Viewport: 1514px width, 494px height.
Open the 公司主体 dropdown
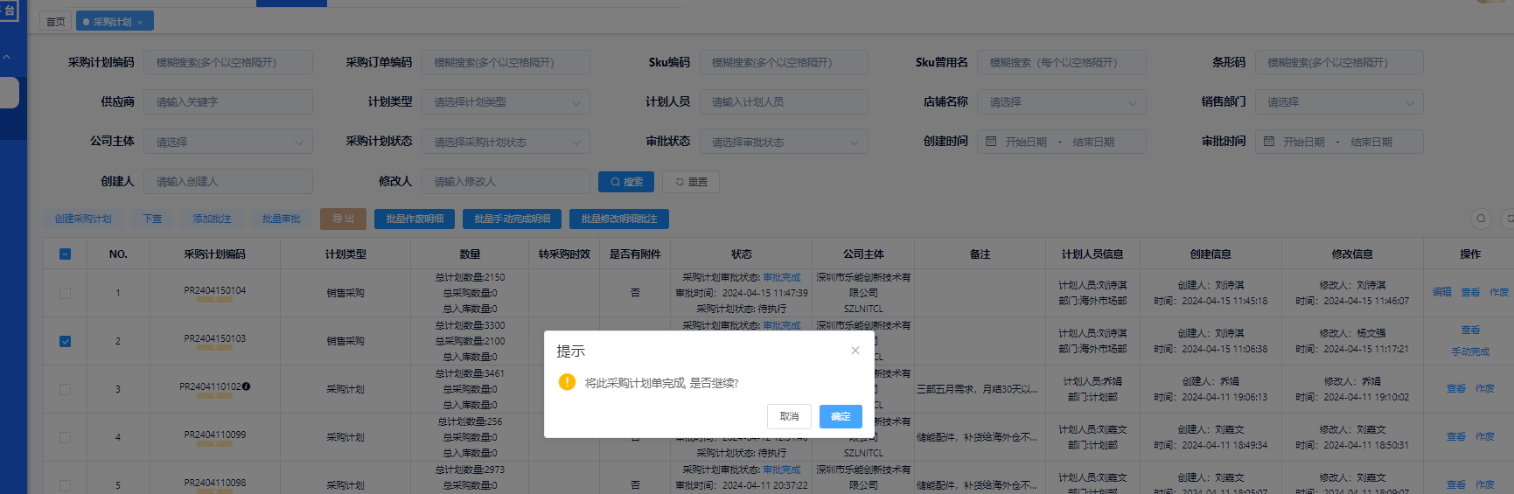[x=227, y=142]
